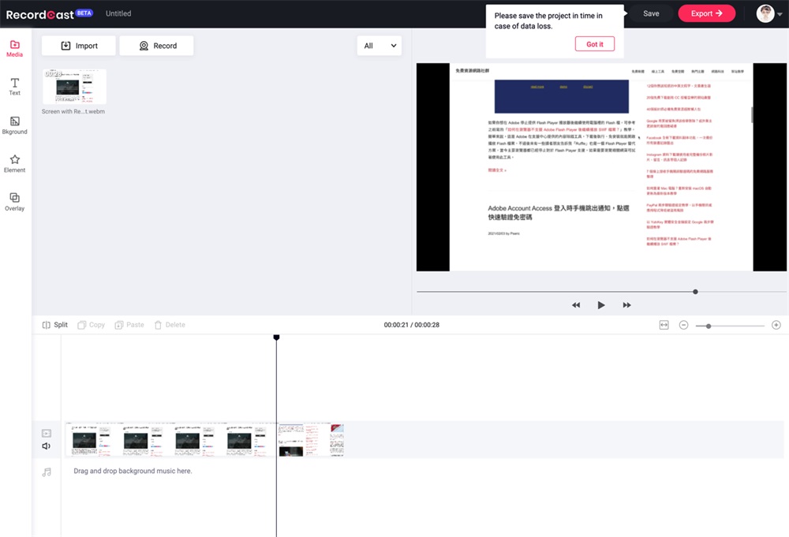The width and height of the screenshot is (789, 537).
Task: Click the fit-timeline-to-width icon
Action: pos(664,325)
